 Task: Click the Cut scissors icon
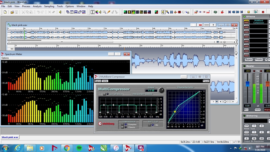pos(23,12)
